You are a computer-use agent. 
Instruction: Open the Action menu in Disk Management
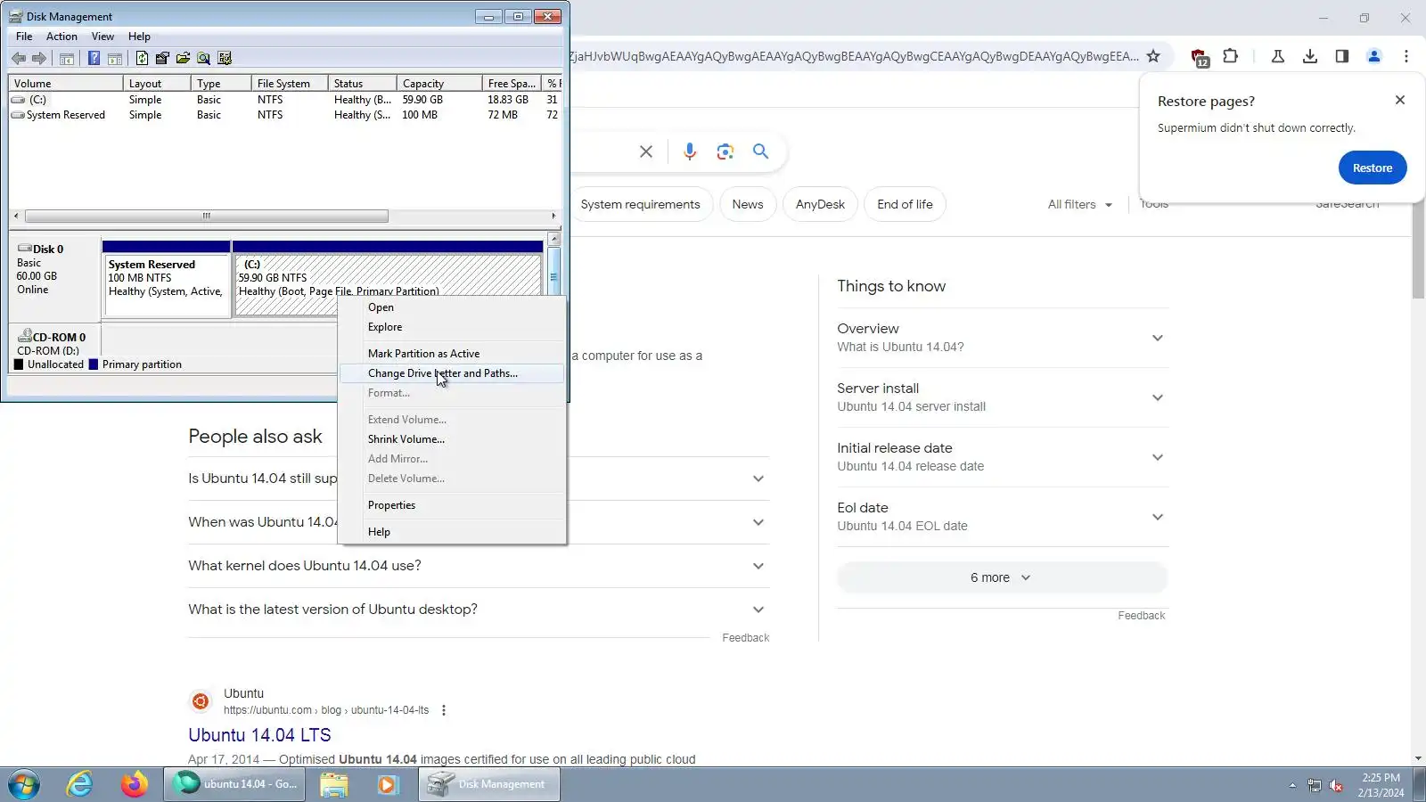coord(61,37)
